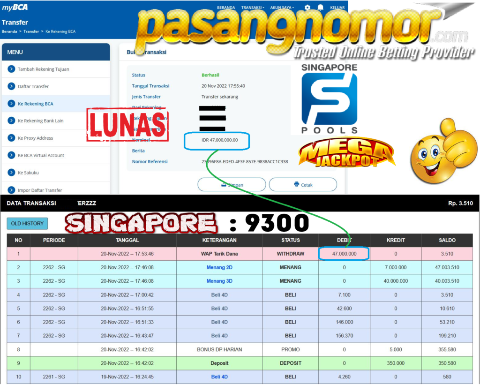Click arrow icon beside Ke Proxy Address

11,138
